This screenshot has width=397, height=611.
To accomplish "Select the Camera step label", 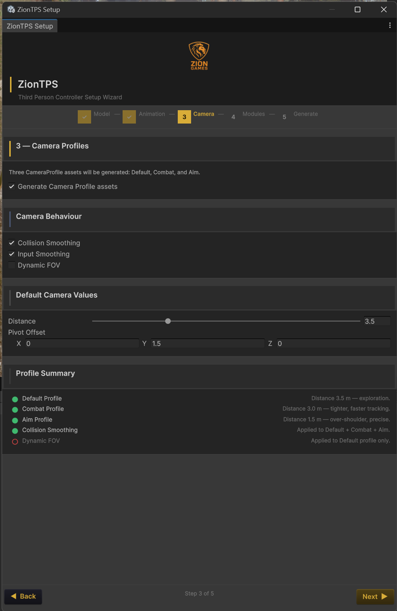I will point(203,114).
